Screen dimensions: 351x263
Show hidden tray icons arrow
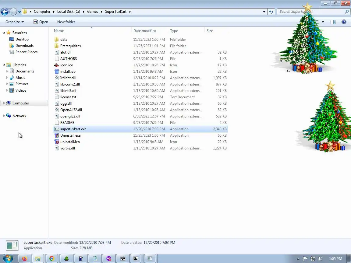coord(298,259)
